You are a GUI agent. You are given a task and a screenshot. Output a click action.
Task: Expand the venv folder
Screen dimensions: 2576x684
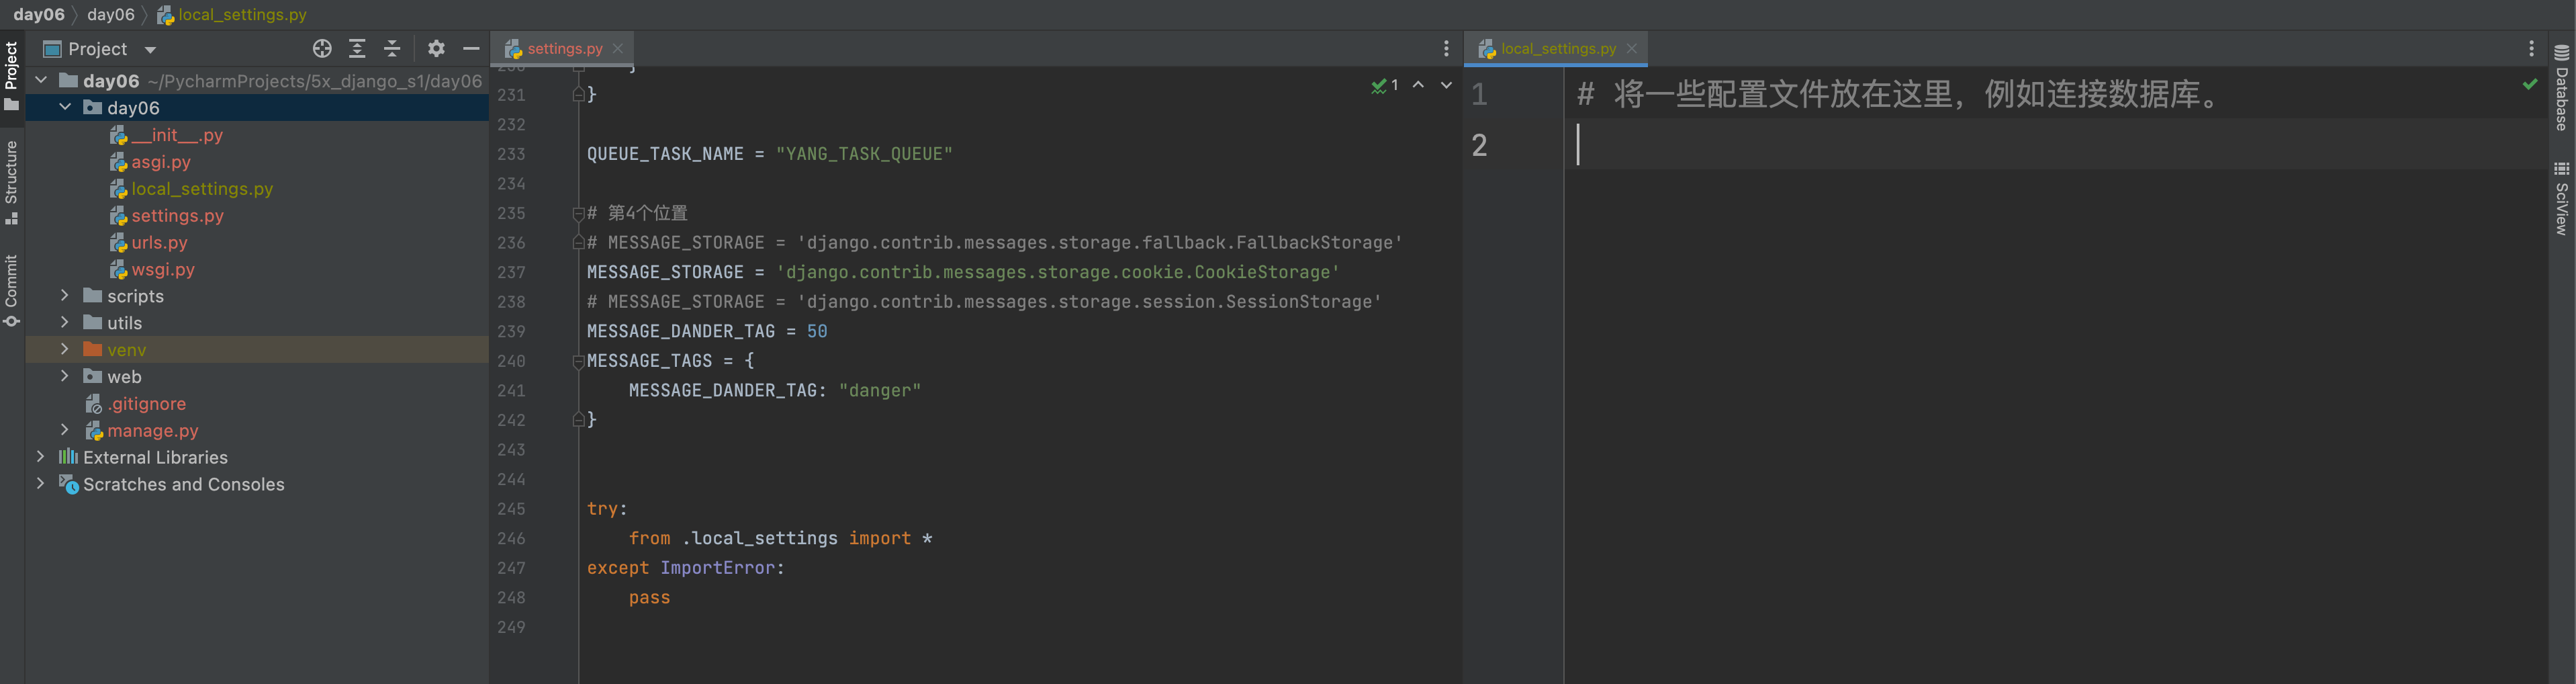65,349
